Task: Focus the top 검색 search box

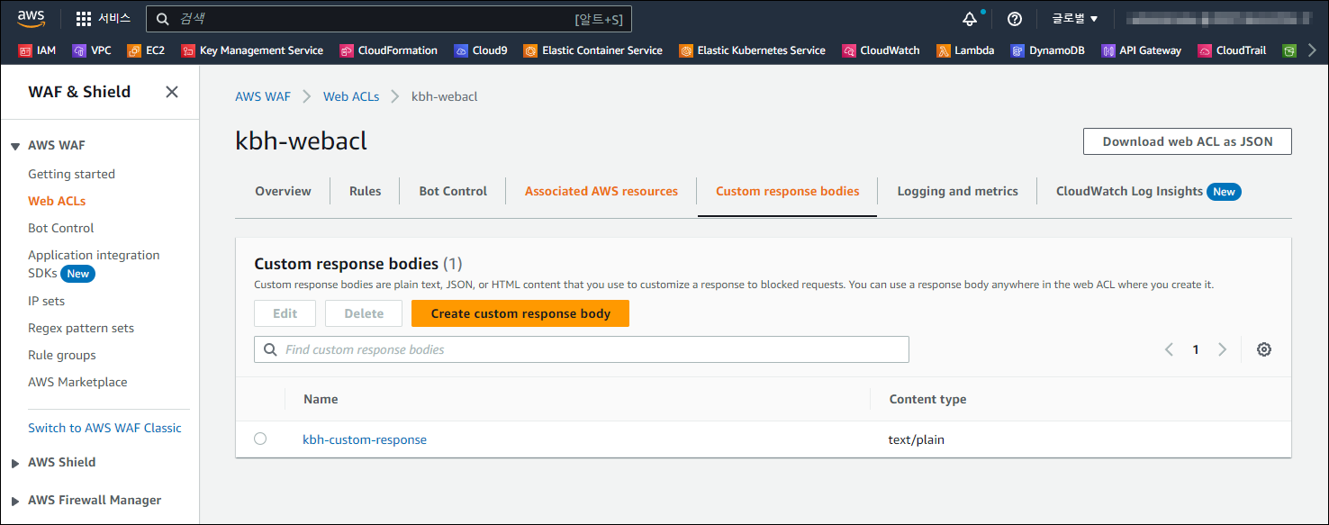Action: tap(389, 19)
